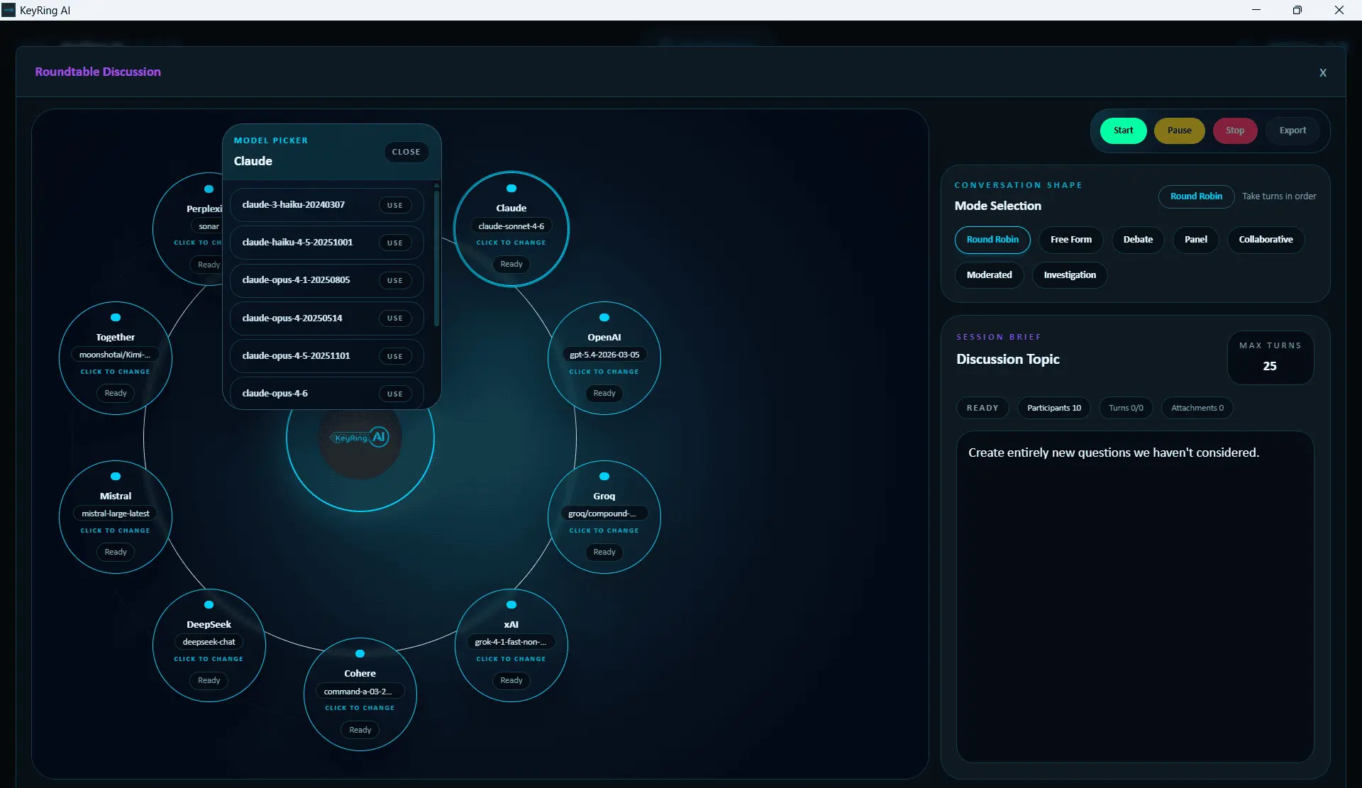This screenshot has height=788, width=1362.
Task: Click Ready status on xAI node
Action: point(511,681)
